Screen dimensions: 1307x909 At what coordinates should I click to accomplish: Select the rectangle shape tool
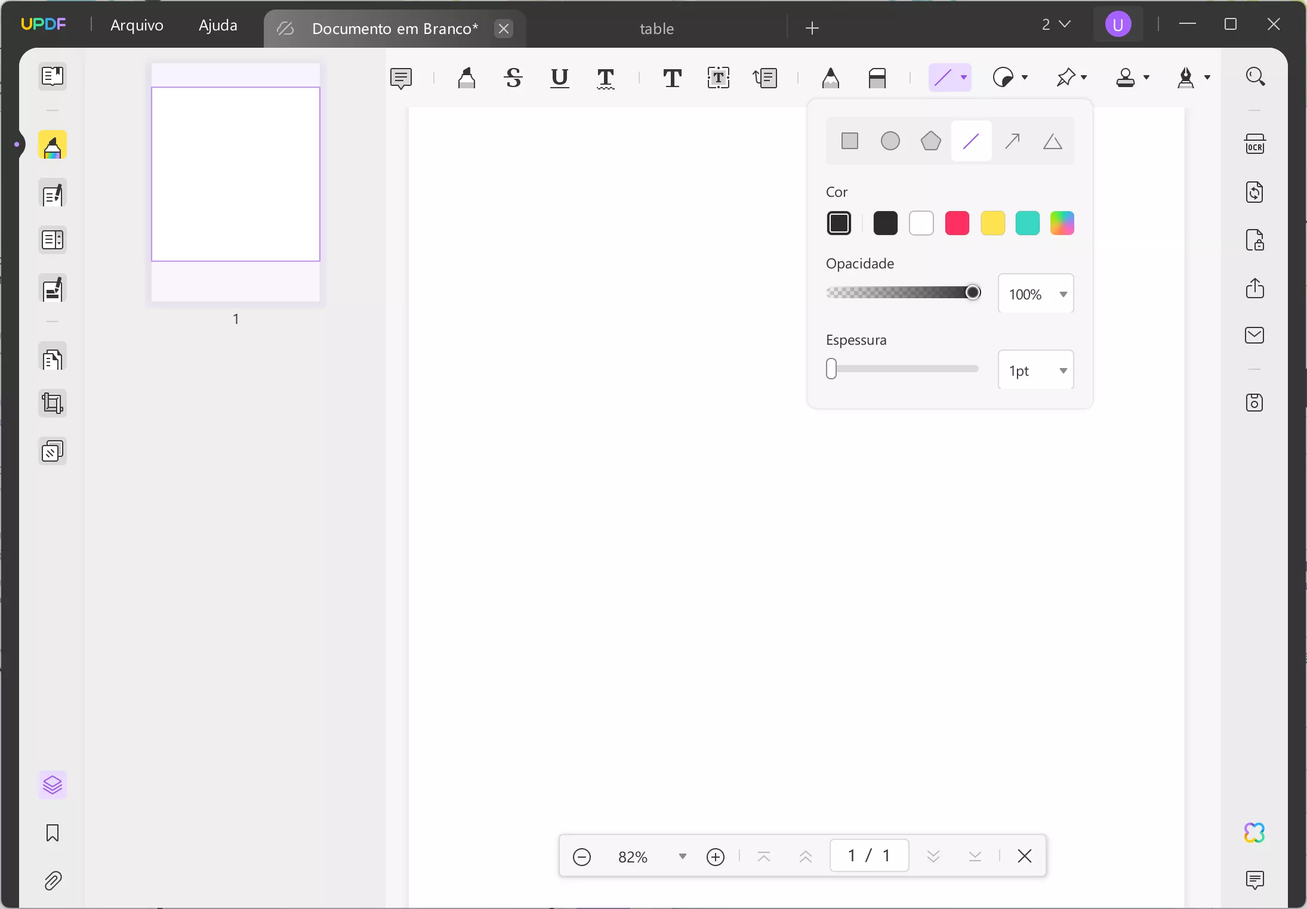849,140
